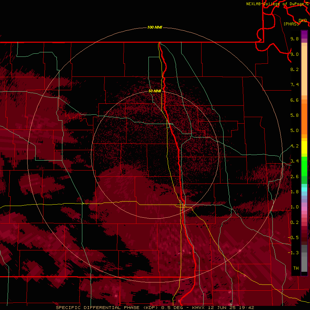Viewport: 310px width, 310px height.
Task: Click the KMVX radar site identifier
Action: point(199,308)
